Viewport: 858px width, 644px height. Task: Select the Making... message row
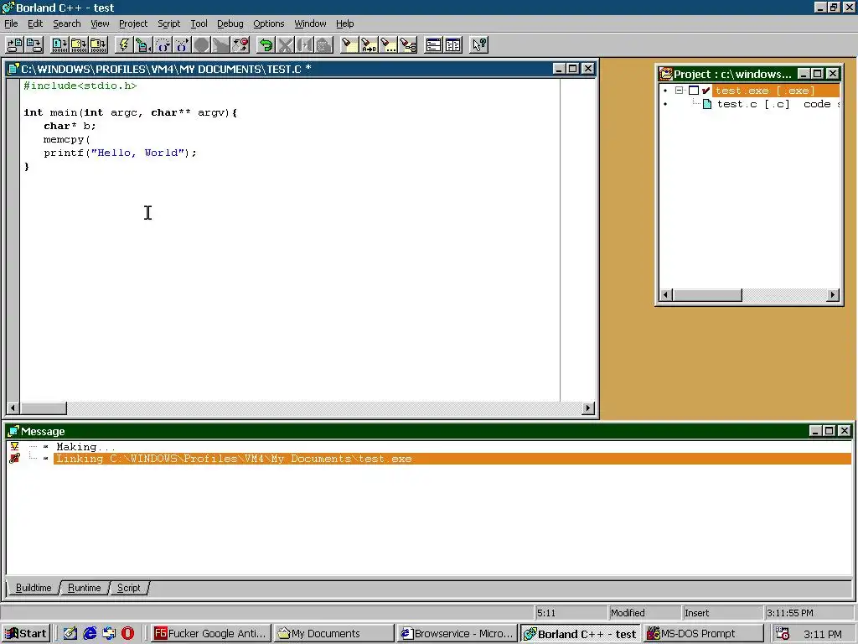point(85,447)
